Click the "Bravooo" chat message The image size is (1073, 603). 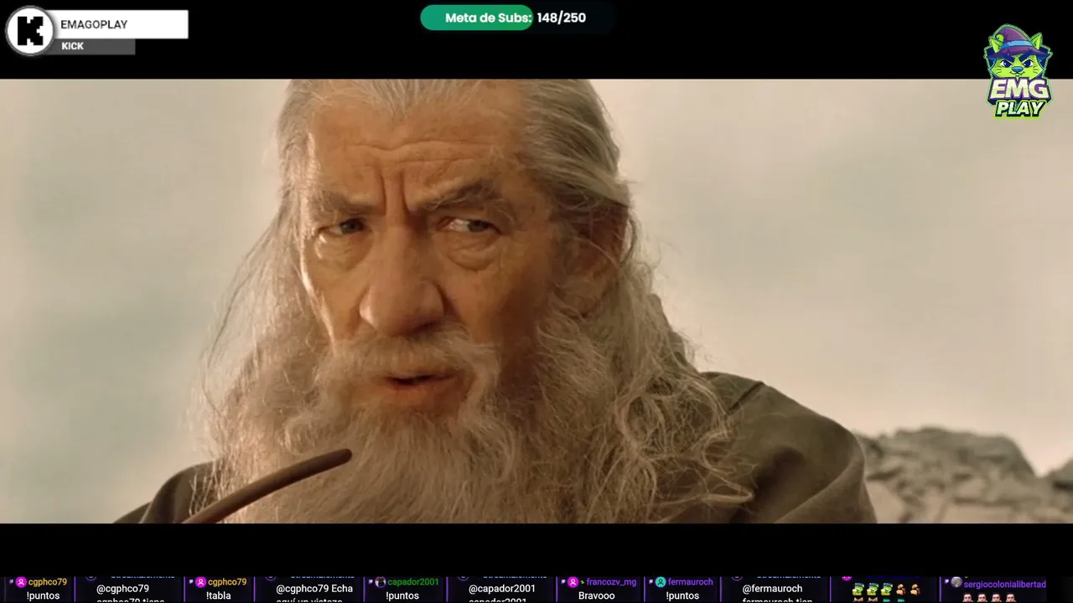[x=597, y=595]
